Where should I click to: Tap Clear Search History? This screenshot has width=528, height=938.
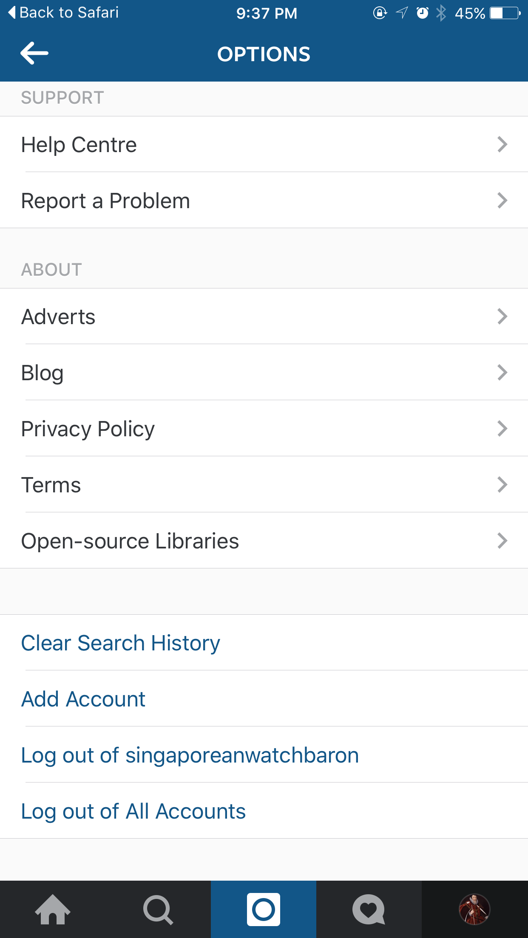[121, 643]
